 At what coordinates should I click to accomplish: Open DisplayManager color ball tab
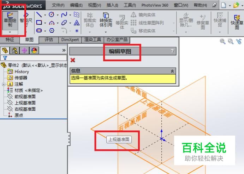click(34, 50)
